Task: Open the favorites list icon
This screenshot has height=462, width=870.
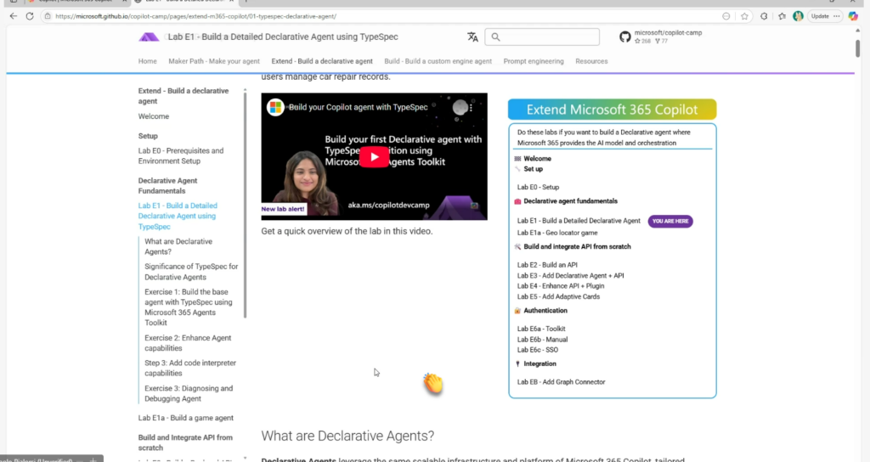Action: click(x=782, y=16)
